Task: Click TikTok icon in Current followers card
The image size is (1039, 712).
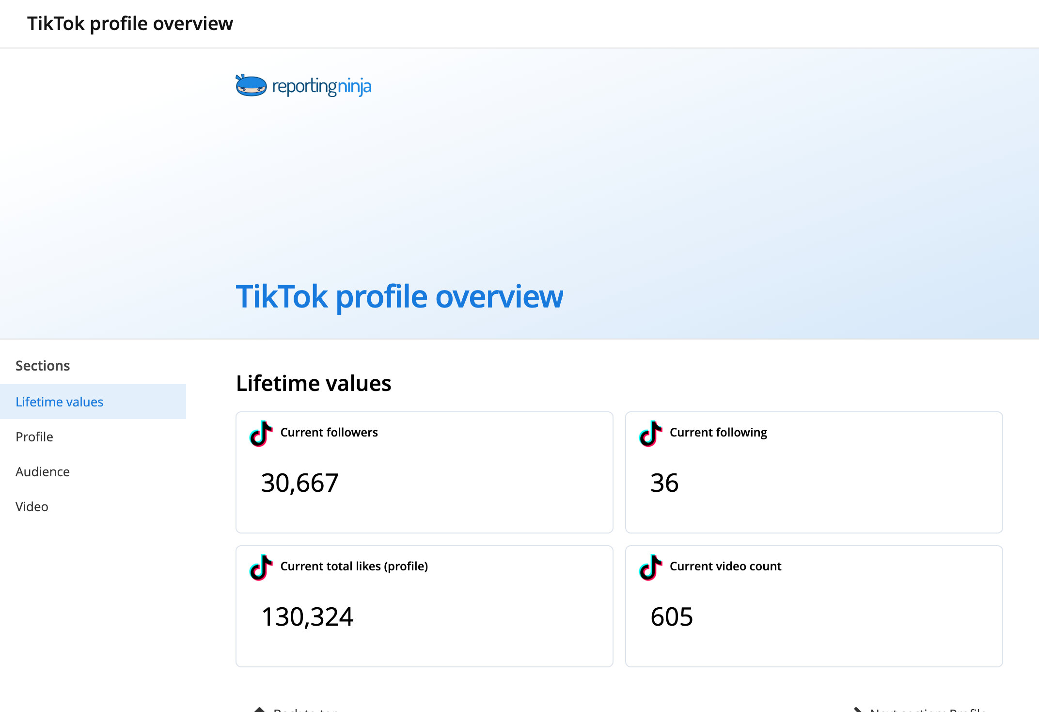Action: (261, 433)
